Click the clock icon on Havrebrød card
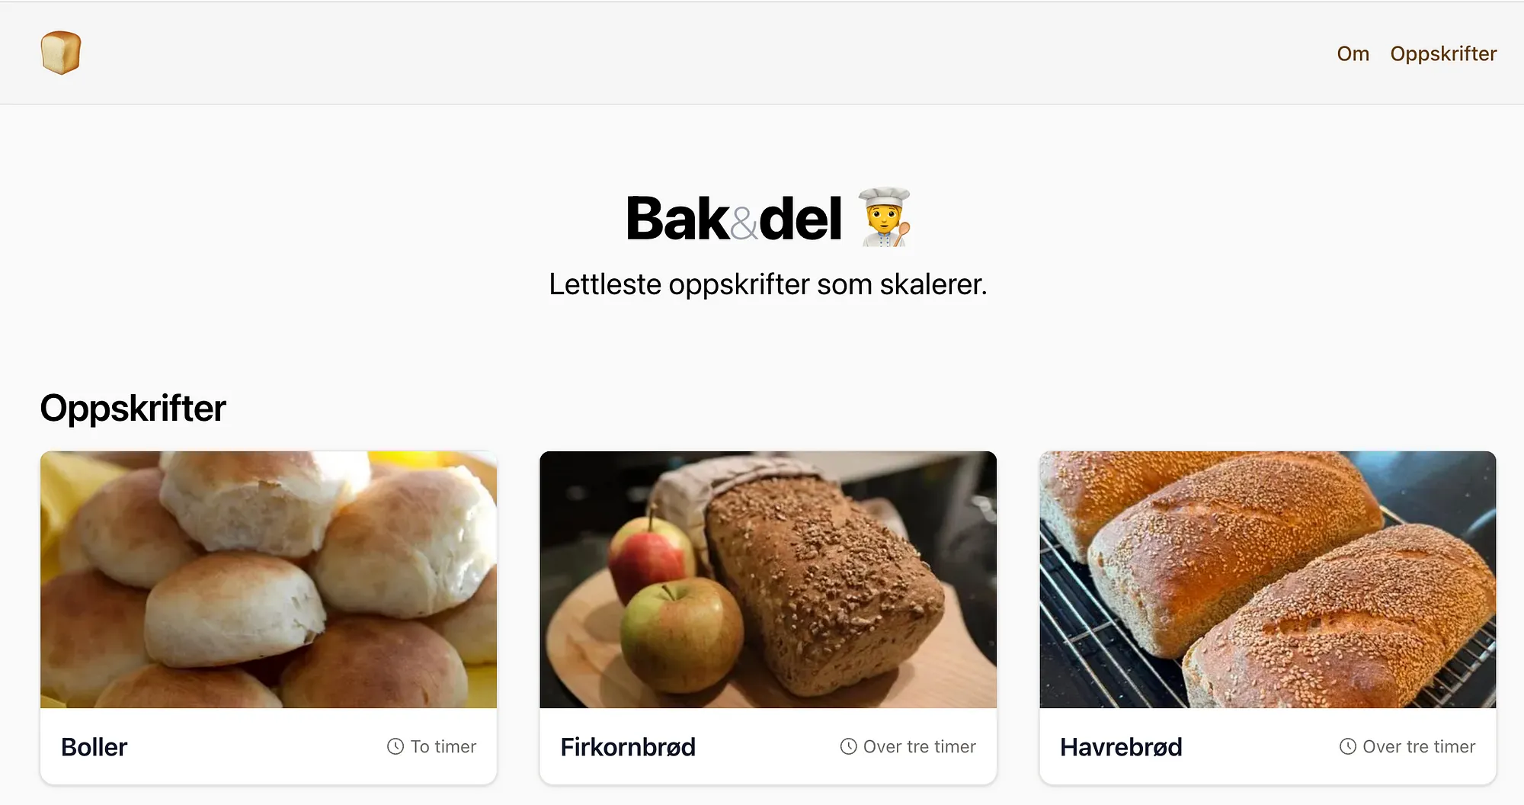This screenshot has width=1524, height=805. [x=1348, y=746]
